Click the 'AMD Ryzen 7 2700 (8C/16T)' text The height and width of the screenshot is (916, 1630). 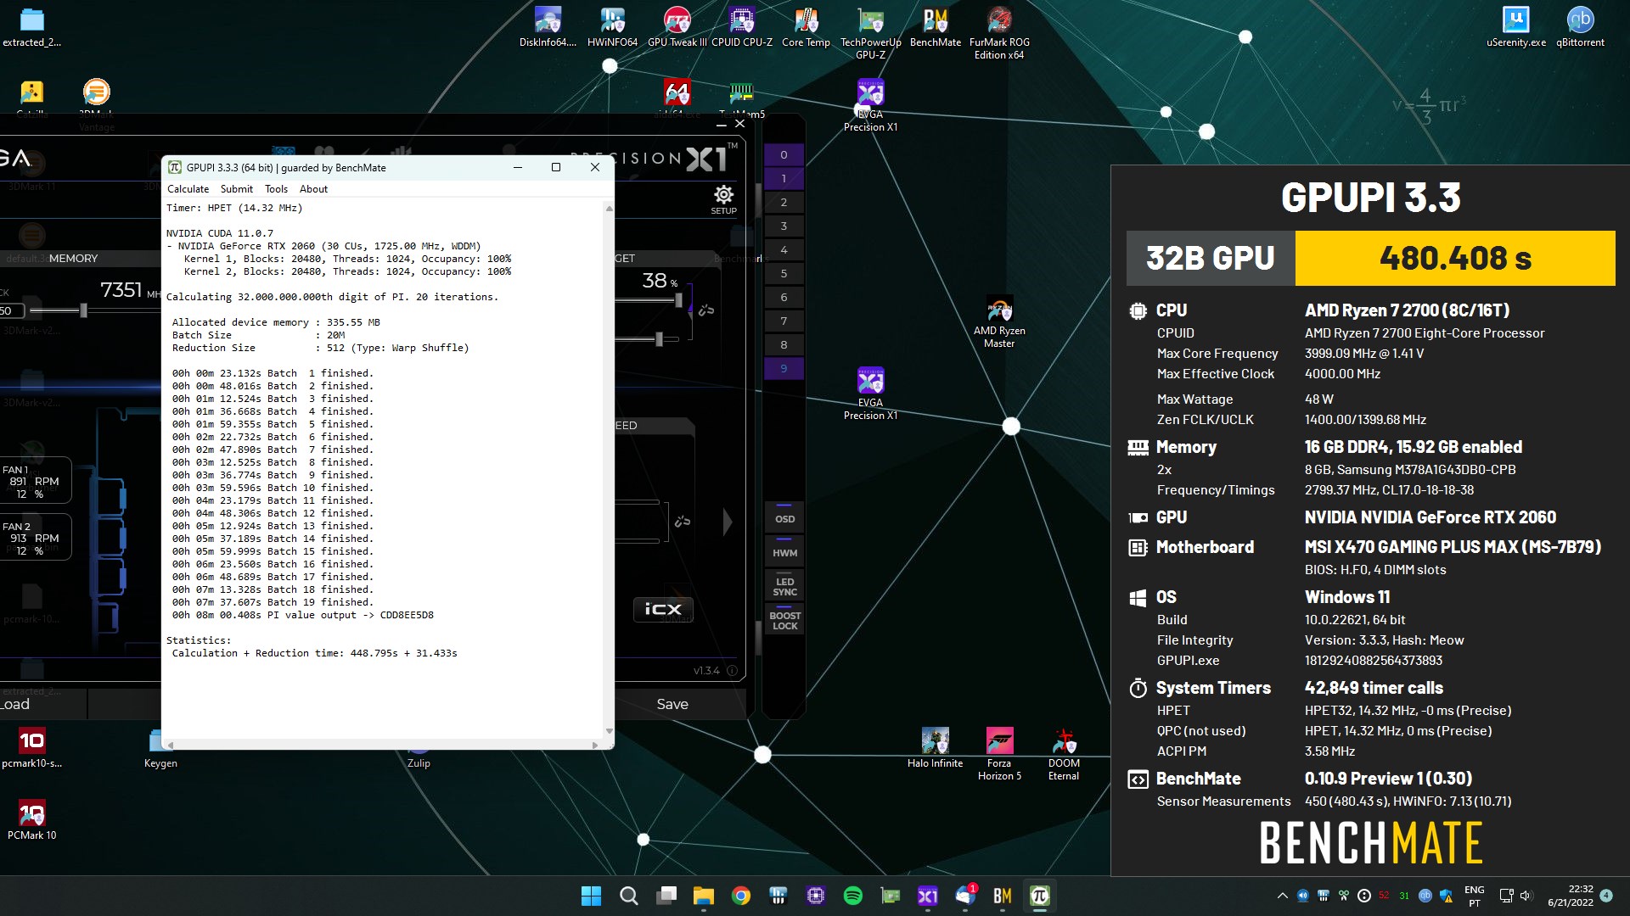[1407, 310]
